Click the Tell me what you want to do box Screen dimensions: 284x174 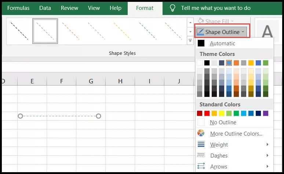[x=216, y=8]
